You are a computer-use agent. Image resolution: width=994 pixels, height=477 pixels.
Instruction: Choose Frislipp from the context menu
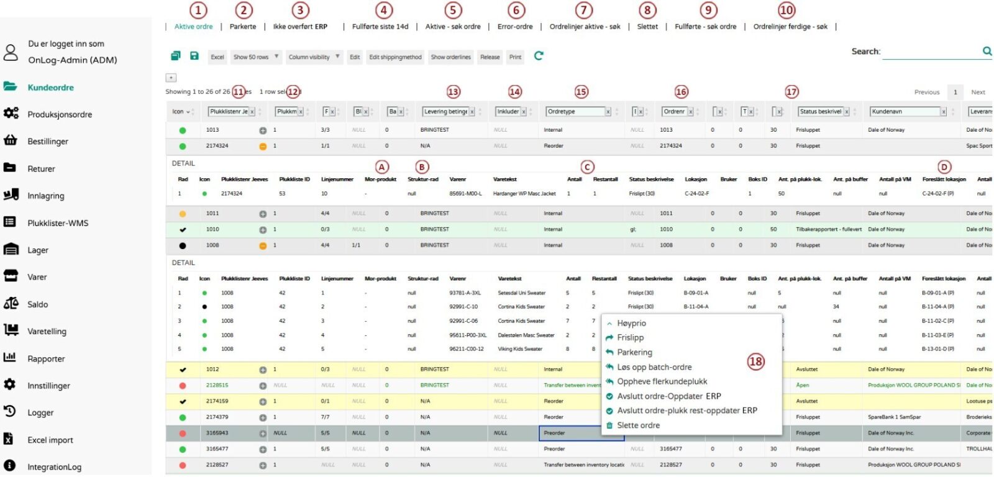pyautogui.click(x=630, y=338)
